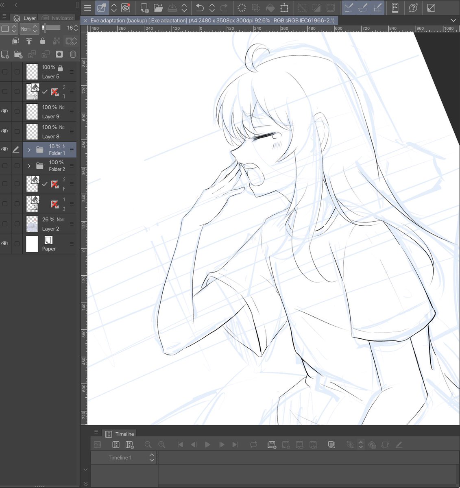
Task: Select the Paper layer thumbnail
Action: click(x=32, y=244)
